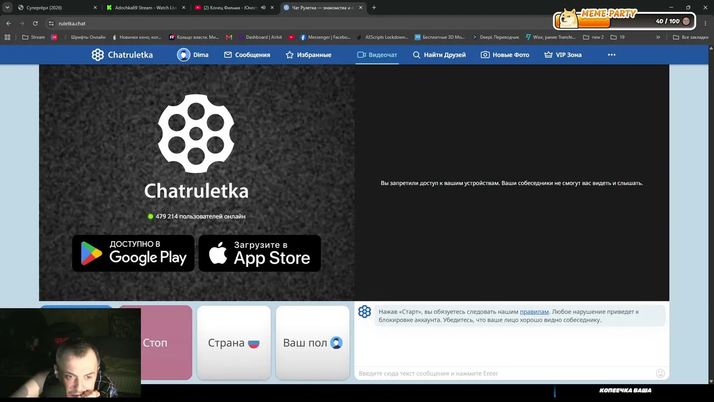
Task: Open a new browser tab
Action: point(374,8)
